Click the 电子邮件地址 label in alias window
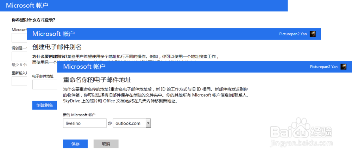The image size is (352, 155). [43, 76]
